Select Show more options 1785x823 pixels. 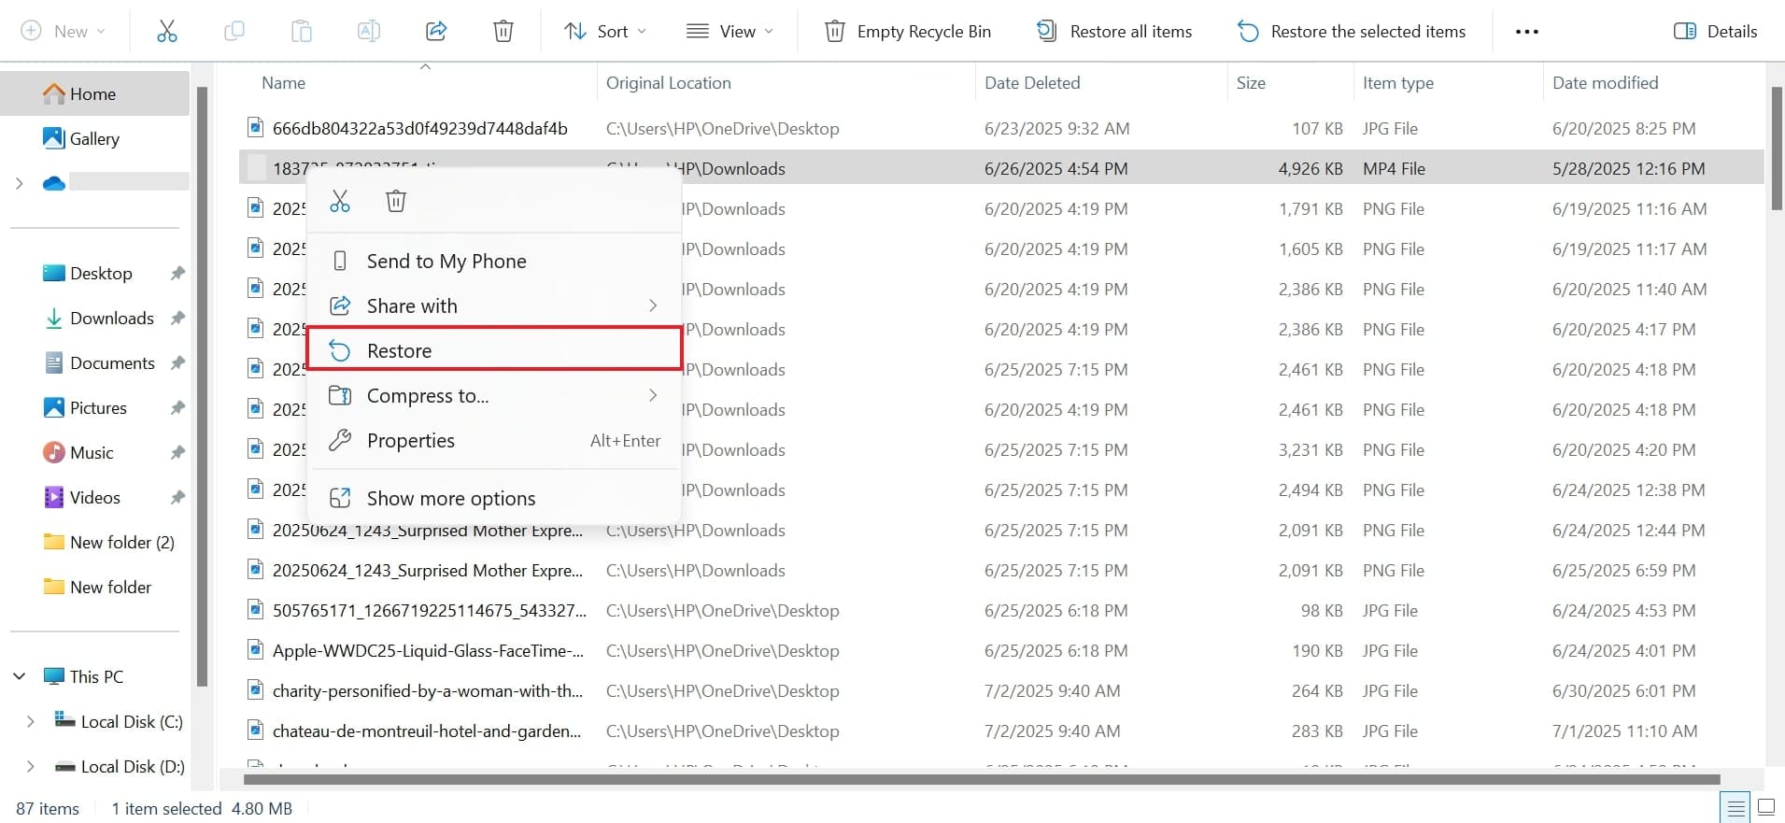click(x=494, y=498)
